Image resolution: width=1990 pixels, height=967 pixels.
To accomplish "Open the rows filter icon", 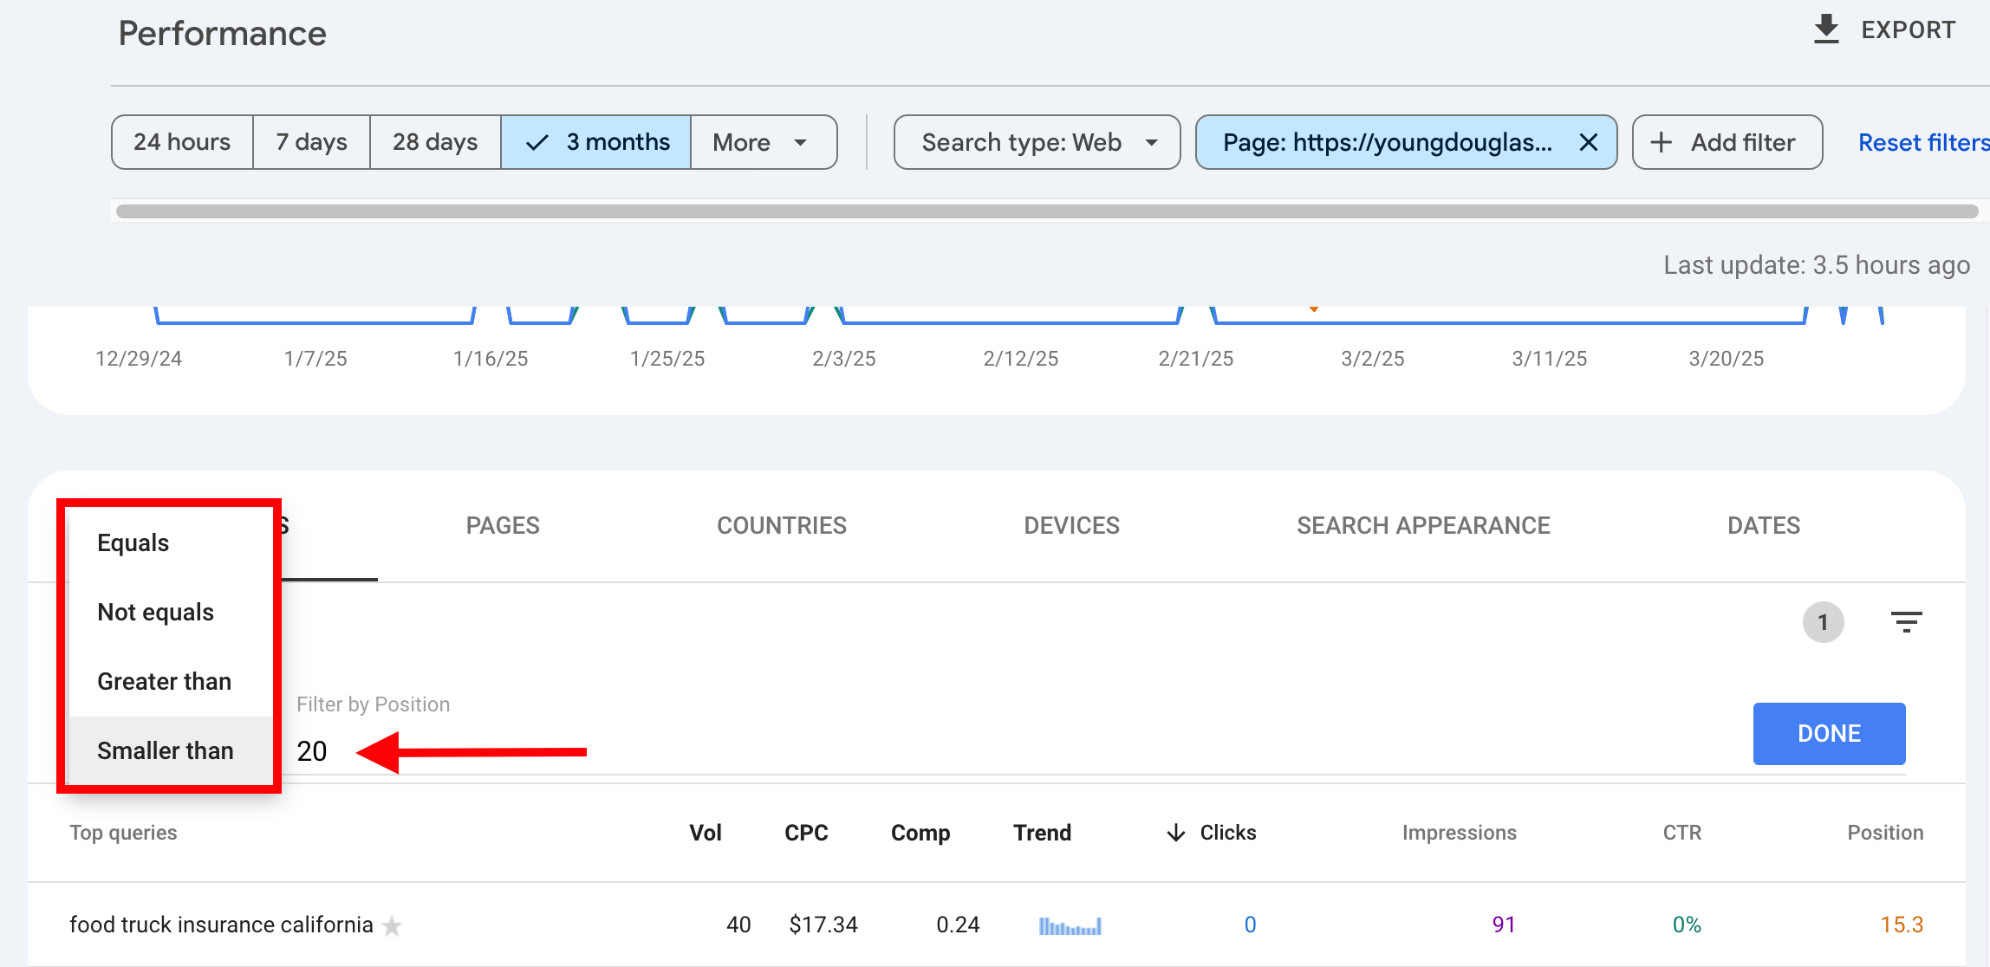I will tap(1906, 622).
